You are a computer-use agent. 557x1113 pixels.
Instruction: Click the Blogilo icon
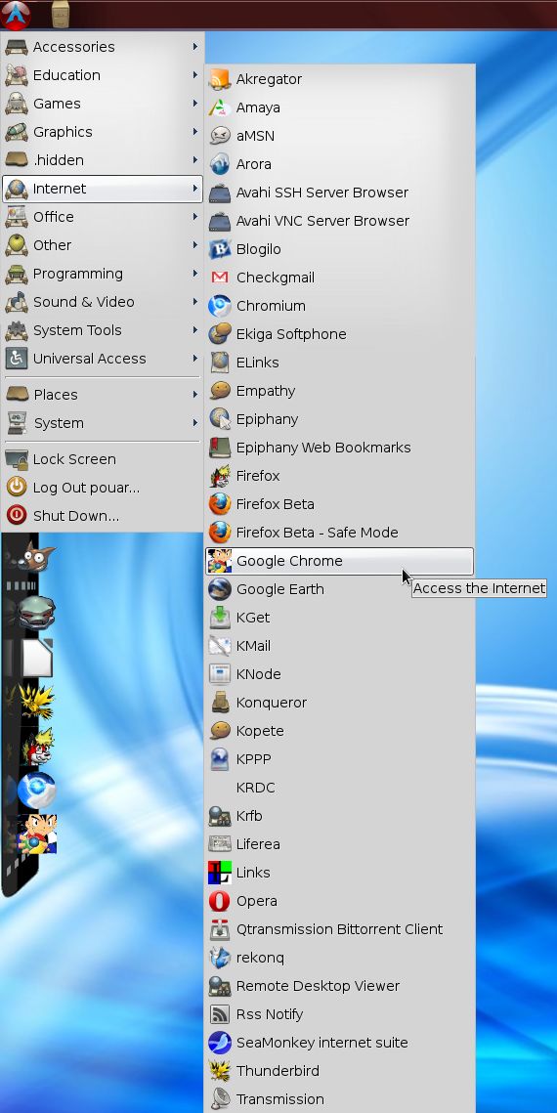click(220, 249)
